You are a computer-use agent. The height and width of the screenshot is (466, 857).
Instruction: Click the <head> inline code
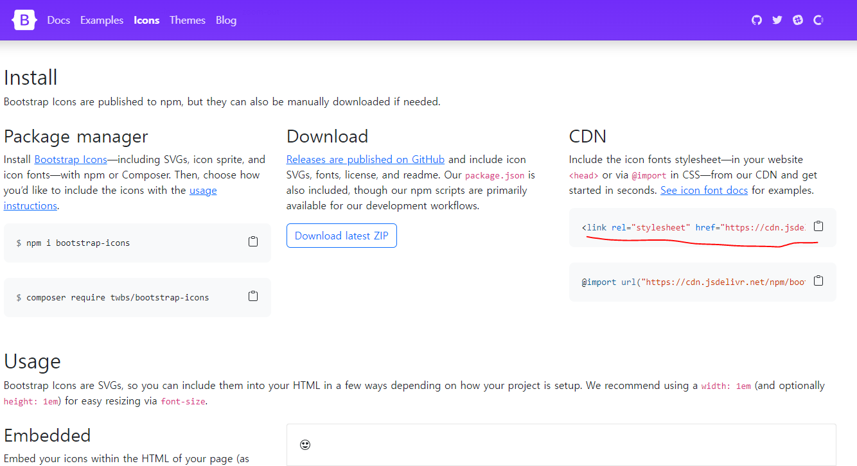click(584, 175)
